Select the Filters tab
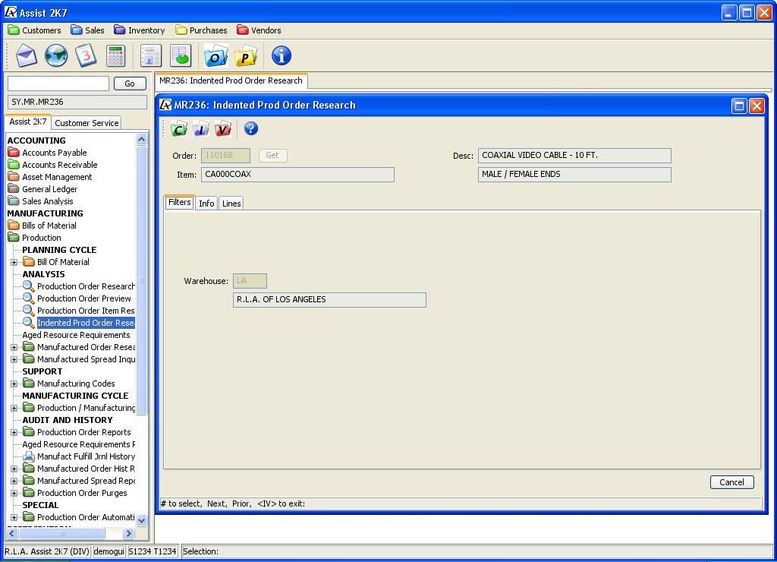777x562 pixels. 179,202
